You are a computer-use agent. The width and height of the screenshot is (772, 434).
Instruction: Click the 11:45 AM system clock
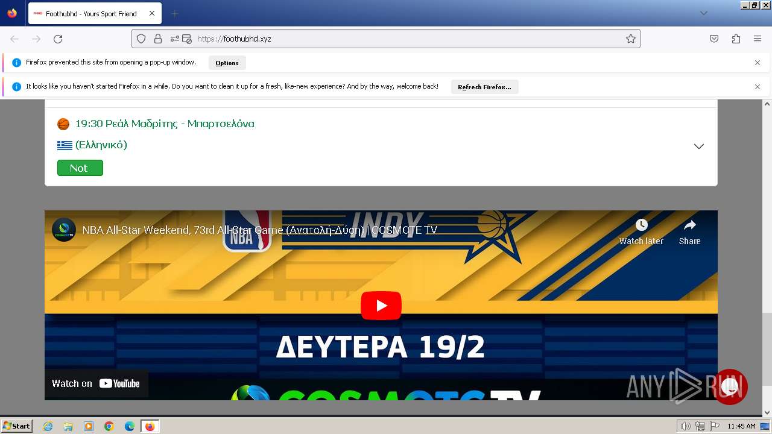click(741, 426)
